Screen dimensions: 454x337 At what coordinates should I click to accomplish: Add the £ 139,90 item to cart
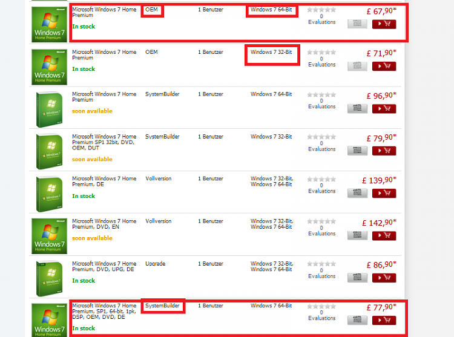click(x=384, y=193)
